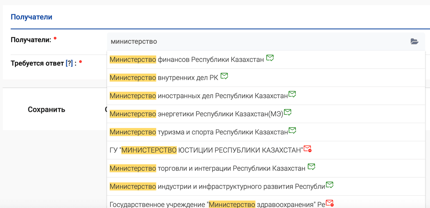Select Министерство энергетики Республики Казахстан(МЭ) suggestion

[x=196, y=114]
